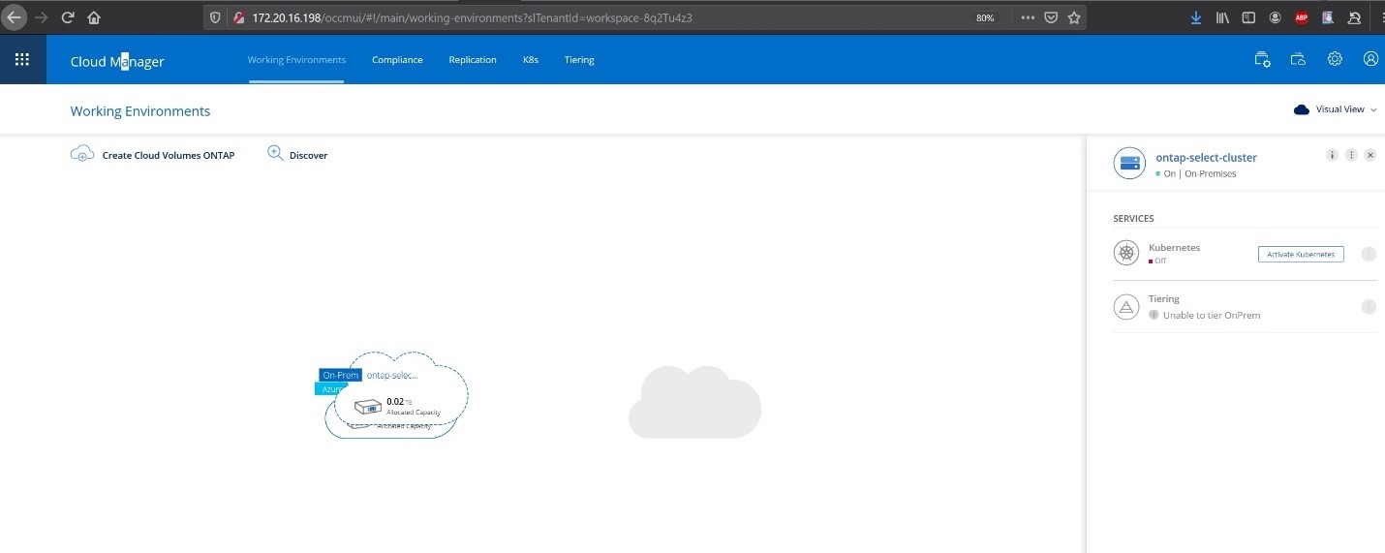The width and height of the screenshot is (1385, 553).
Task: Click the Unable to tier OnPrem text
Action: (1212, 315)
